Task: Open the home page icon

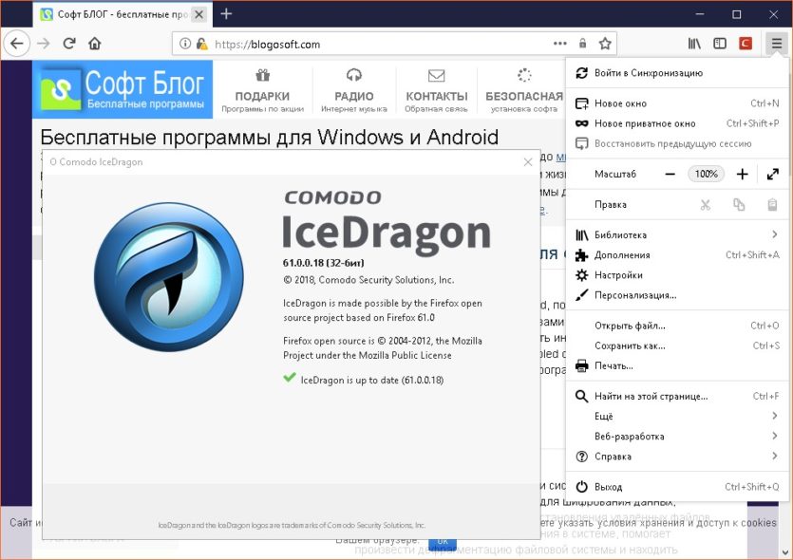Action: coord(95,44)
